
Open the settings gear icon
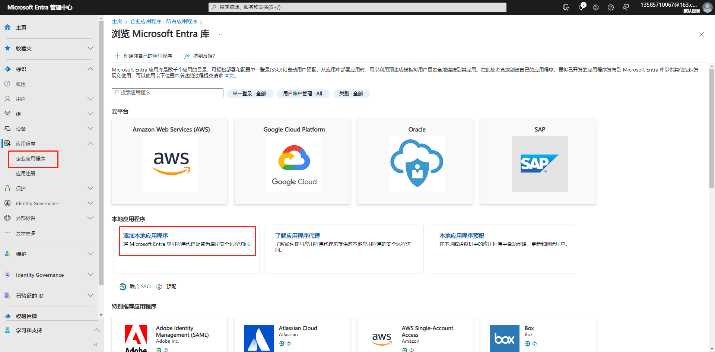(x=596, y=7)
